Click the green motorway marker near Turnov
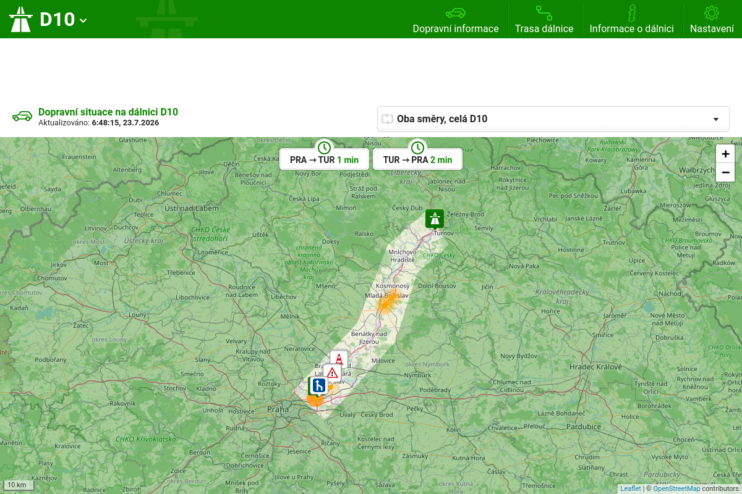The width and height of the screenshot is (742, 494). (435, 219)
